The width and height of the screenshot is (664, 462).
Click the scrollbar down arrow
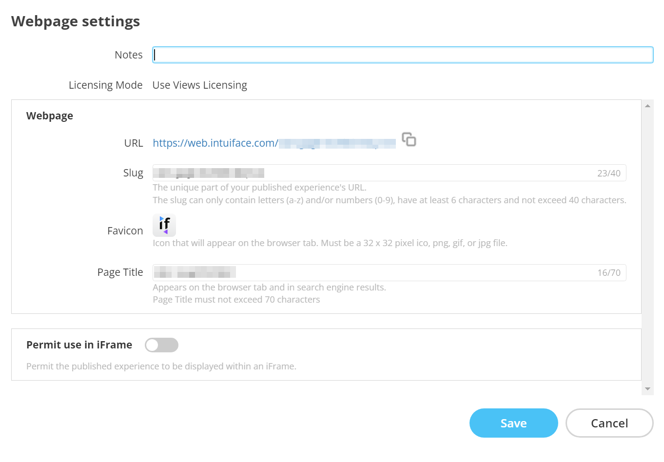pos(648,388)
